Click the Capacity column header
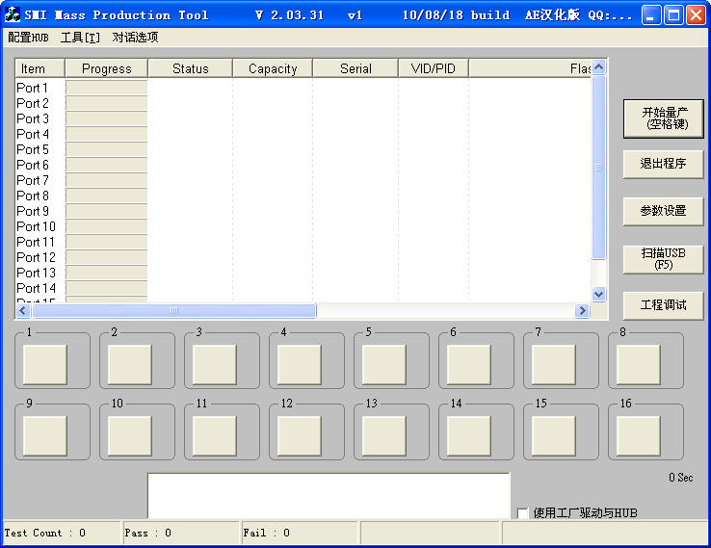 (x=273, y=68)
